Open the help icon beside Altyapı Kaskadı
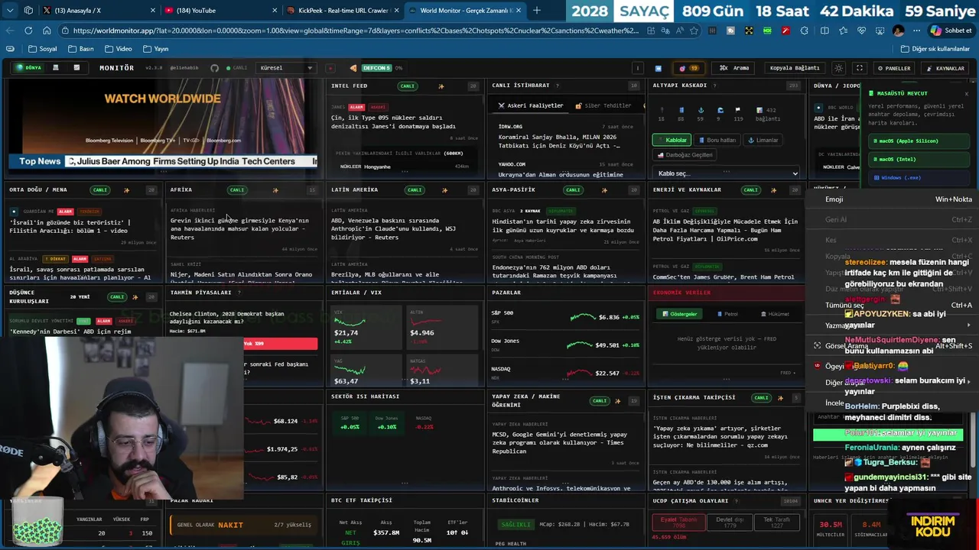 coord(715,86)
